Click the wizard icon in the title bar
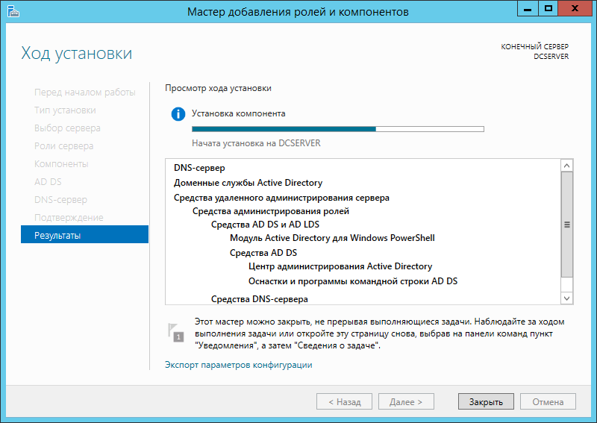Screen dimensions: 597x423 tap(13, 11)
